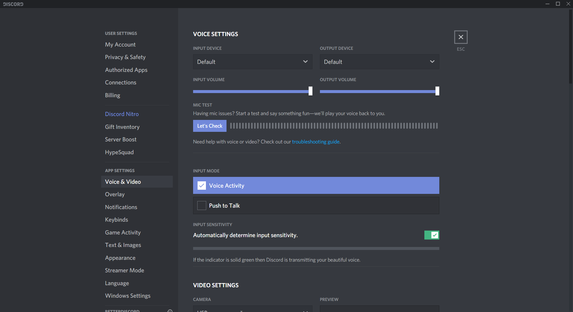This screenshot has height=312, width=573.
Task: Start mic test with Let's Check
Action: click(210, 126)
